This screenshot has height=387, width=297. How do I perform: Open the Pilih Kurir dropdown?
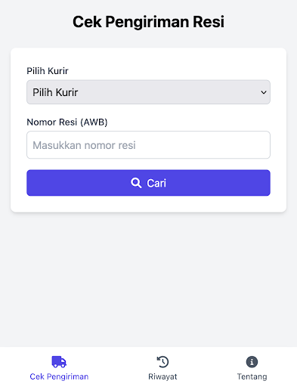[148, 92]
